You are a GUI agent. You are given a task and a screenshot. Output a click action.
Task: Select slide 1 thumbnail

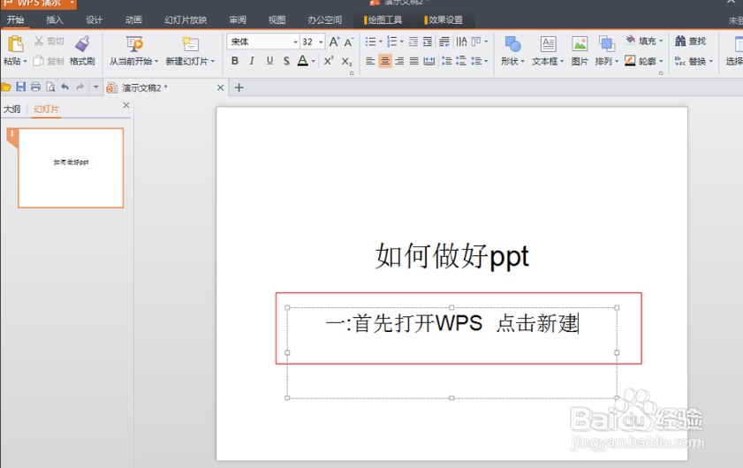(71, 168)
